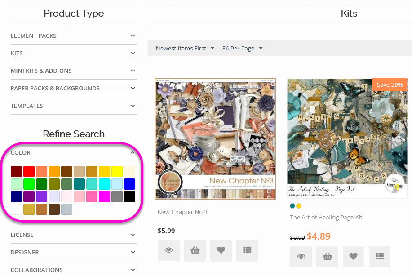This screenshot has width=412, height=276.
Task: Filter by the black color swatch
Action: (x=129, y=196)
